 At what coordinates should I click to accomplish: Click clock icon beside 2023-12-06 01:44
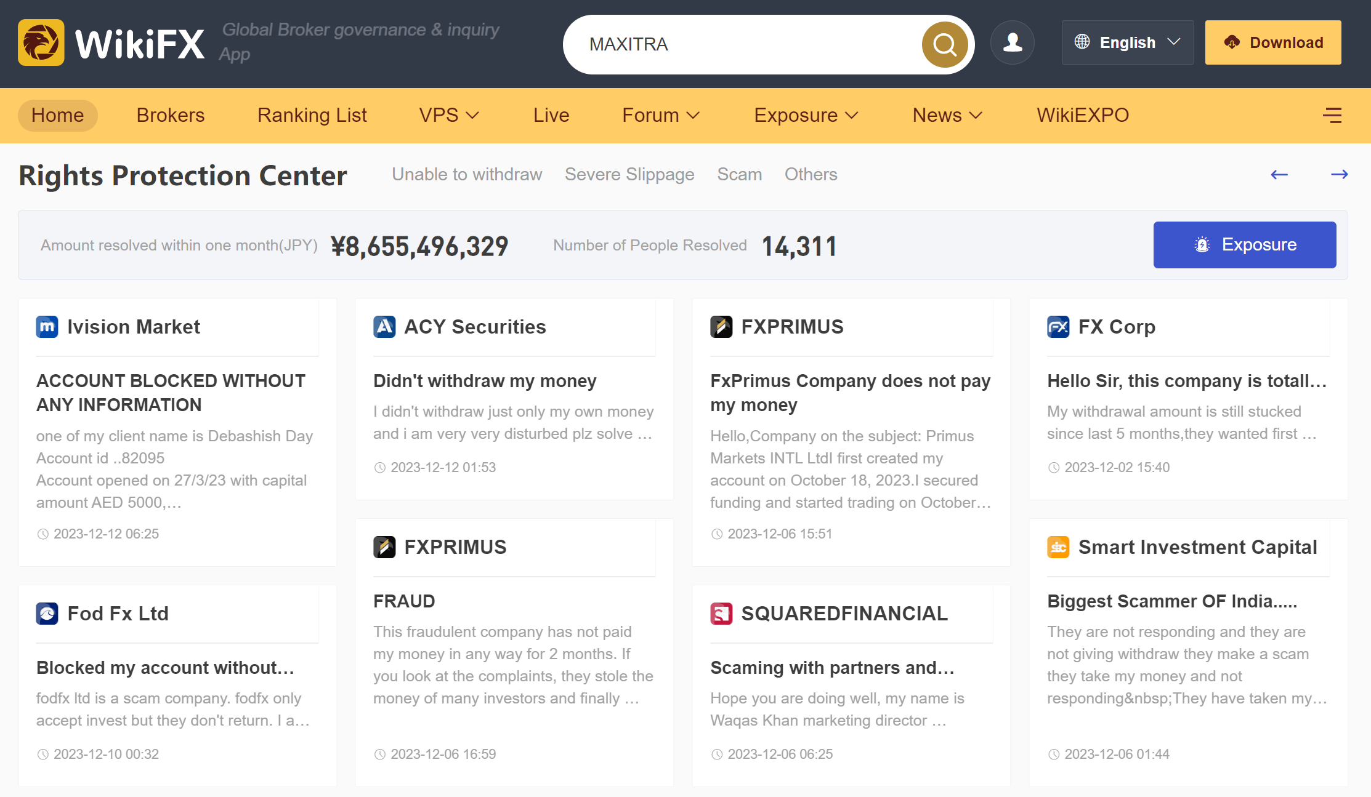coord(1054,755)
